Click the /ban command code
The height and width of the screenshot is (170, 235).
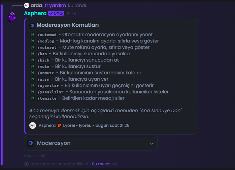[x=42, y=54]
